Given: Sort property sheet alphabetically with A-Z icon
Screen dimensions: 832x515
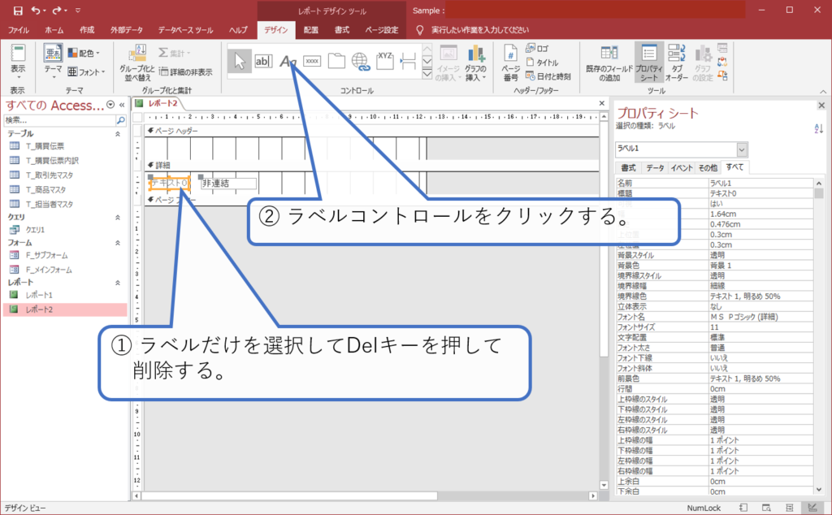Looking at the screenshot, I should [818, 128].
